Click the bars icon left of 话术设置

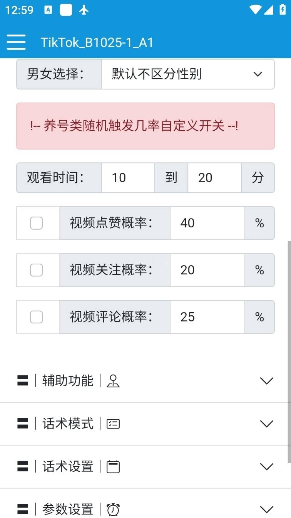pos(23,467)
